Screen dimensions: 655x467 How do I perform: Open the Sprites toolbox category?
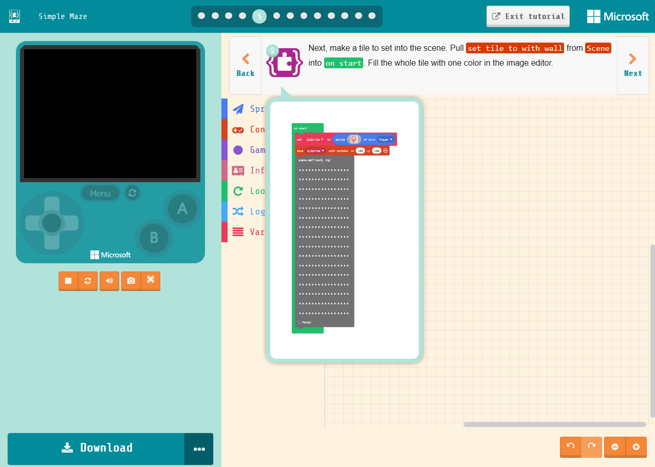pyautogui.click(x=252, y=109)
